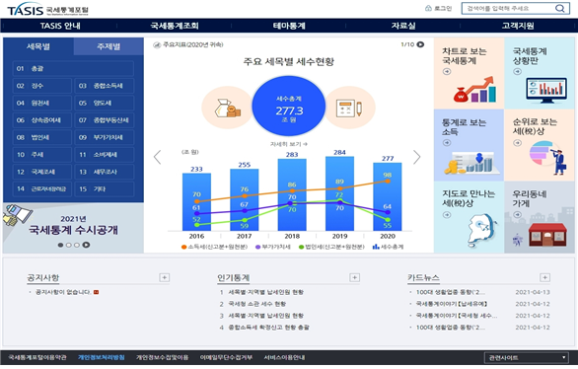Screen dimensions: 578x369
Task: Click the search keyword input field
Action: (509, 8)
